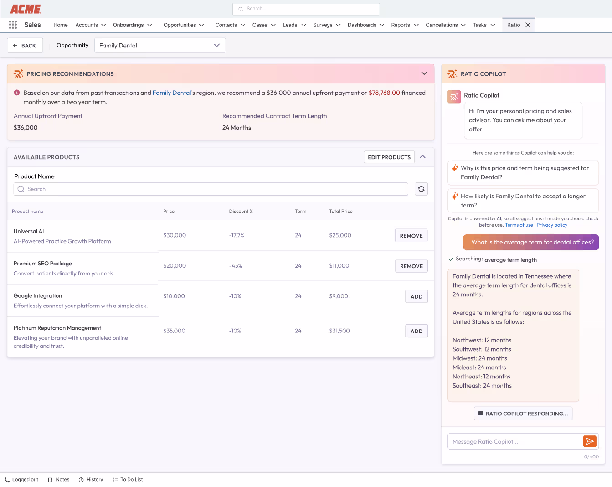The image size is (612, 487).
Task: Open History from the footer bar
Action: point(91,480)
